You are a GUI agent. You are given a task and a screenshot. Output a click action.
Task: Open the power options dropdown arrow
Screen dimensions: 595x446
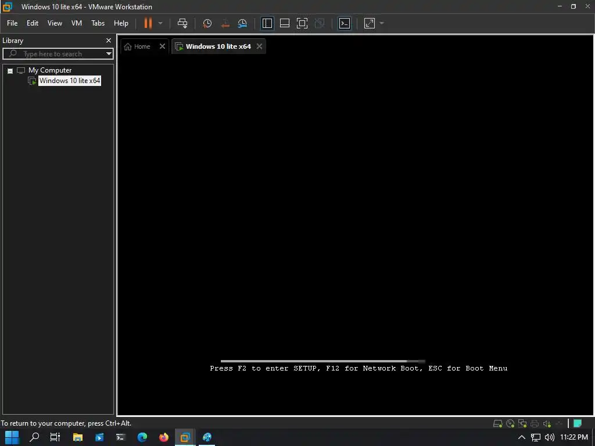(160, 23)
